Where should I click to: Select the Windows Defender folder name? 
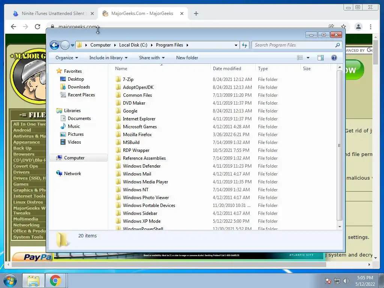(142, 166)
